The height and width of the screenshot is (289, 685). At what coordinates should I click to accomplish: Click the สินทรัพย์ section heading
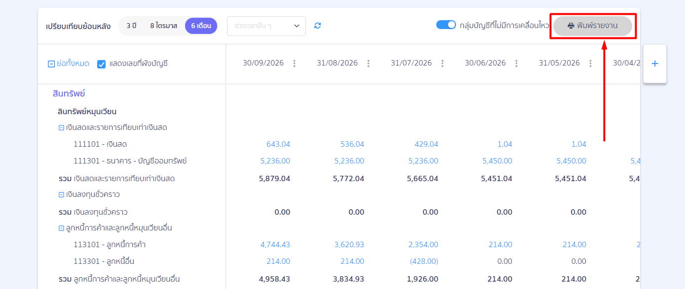(69, 94)
